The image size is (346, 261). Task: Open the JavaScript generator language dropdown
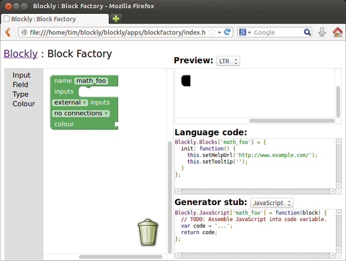click(x=272, y=203)
